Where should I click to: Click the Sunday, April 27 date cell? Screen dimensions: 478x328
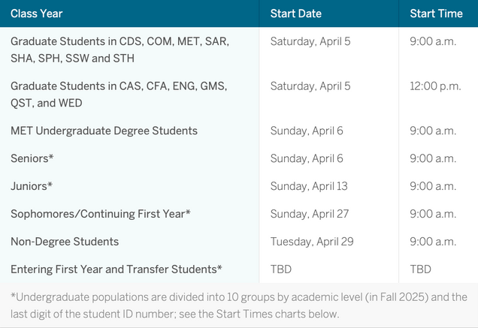pos(310,214)
